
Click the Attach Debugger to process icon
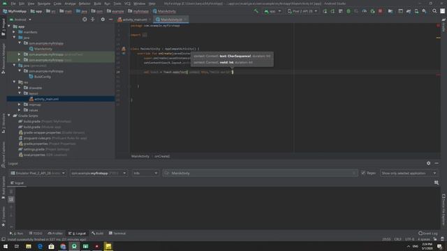point(372,11)
